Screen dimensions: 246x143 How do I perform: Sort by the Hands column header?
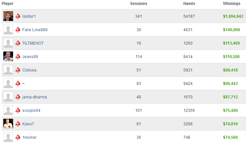(x=189, y=4)
